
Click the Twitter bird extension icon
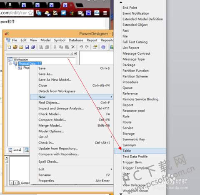(x=64, y=13)
